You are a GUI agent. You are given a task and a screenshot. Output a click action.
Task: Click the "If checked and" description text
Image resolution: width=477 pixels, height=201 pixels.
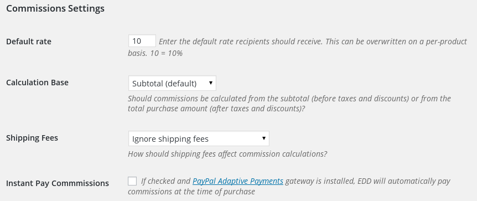pyautogui.click(x=166, y=181)
